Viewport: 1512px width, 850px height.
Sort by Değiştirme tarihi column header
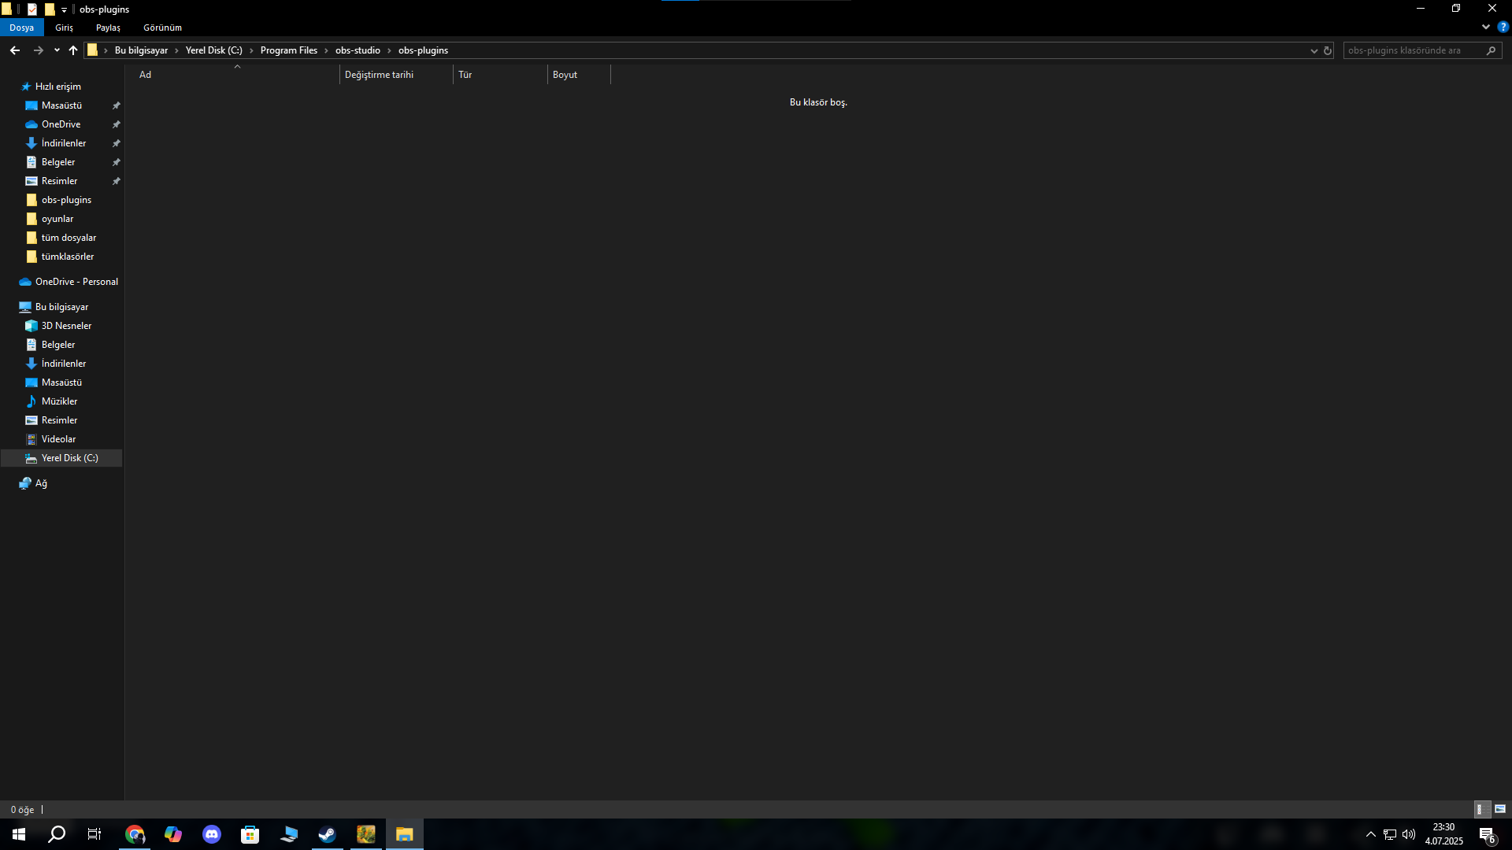[x=379, y=75]
